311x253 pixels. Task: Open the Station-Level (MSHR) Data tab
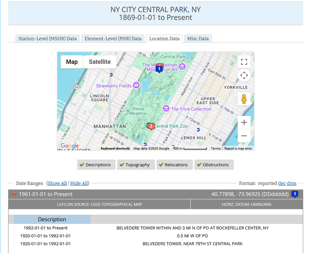(48, 38)
